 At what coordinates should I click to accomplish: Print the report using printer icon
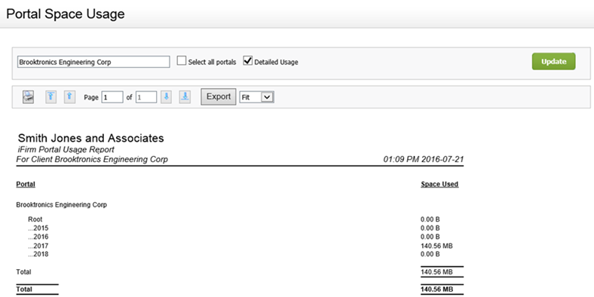[29, 97]
